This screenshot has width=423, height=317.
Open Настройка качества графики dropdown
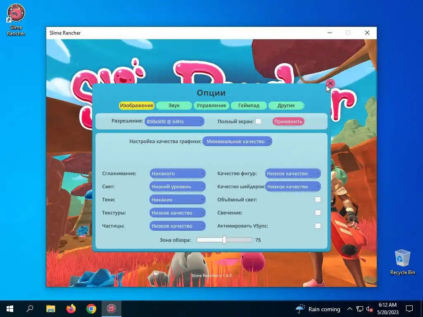[237, 141]
